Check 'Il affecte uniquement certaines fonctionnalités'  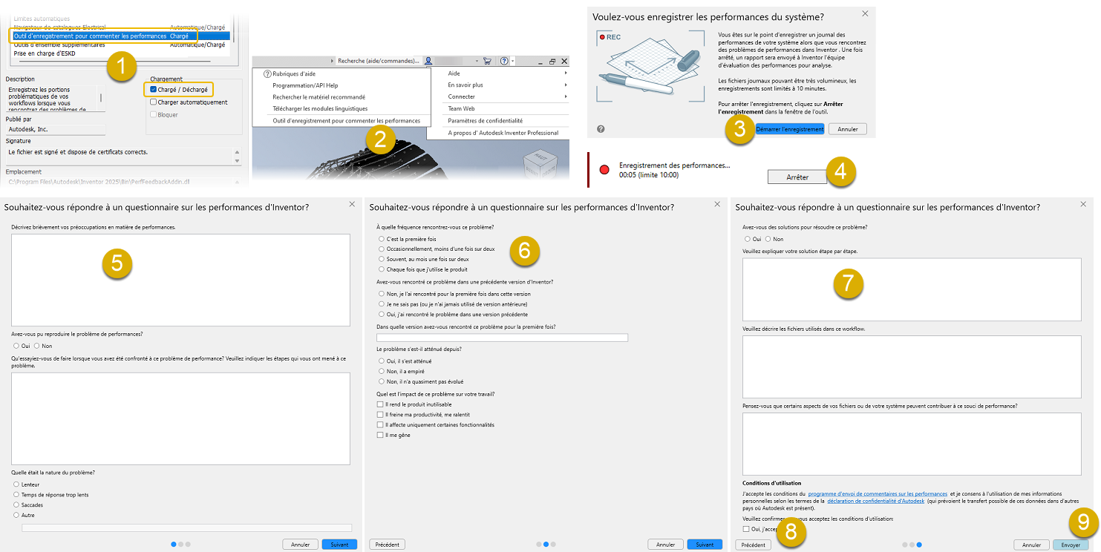(x=380, y=425)
